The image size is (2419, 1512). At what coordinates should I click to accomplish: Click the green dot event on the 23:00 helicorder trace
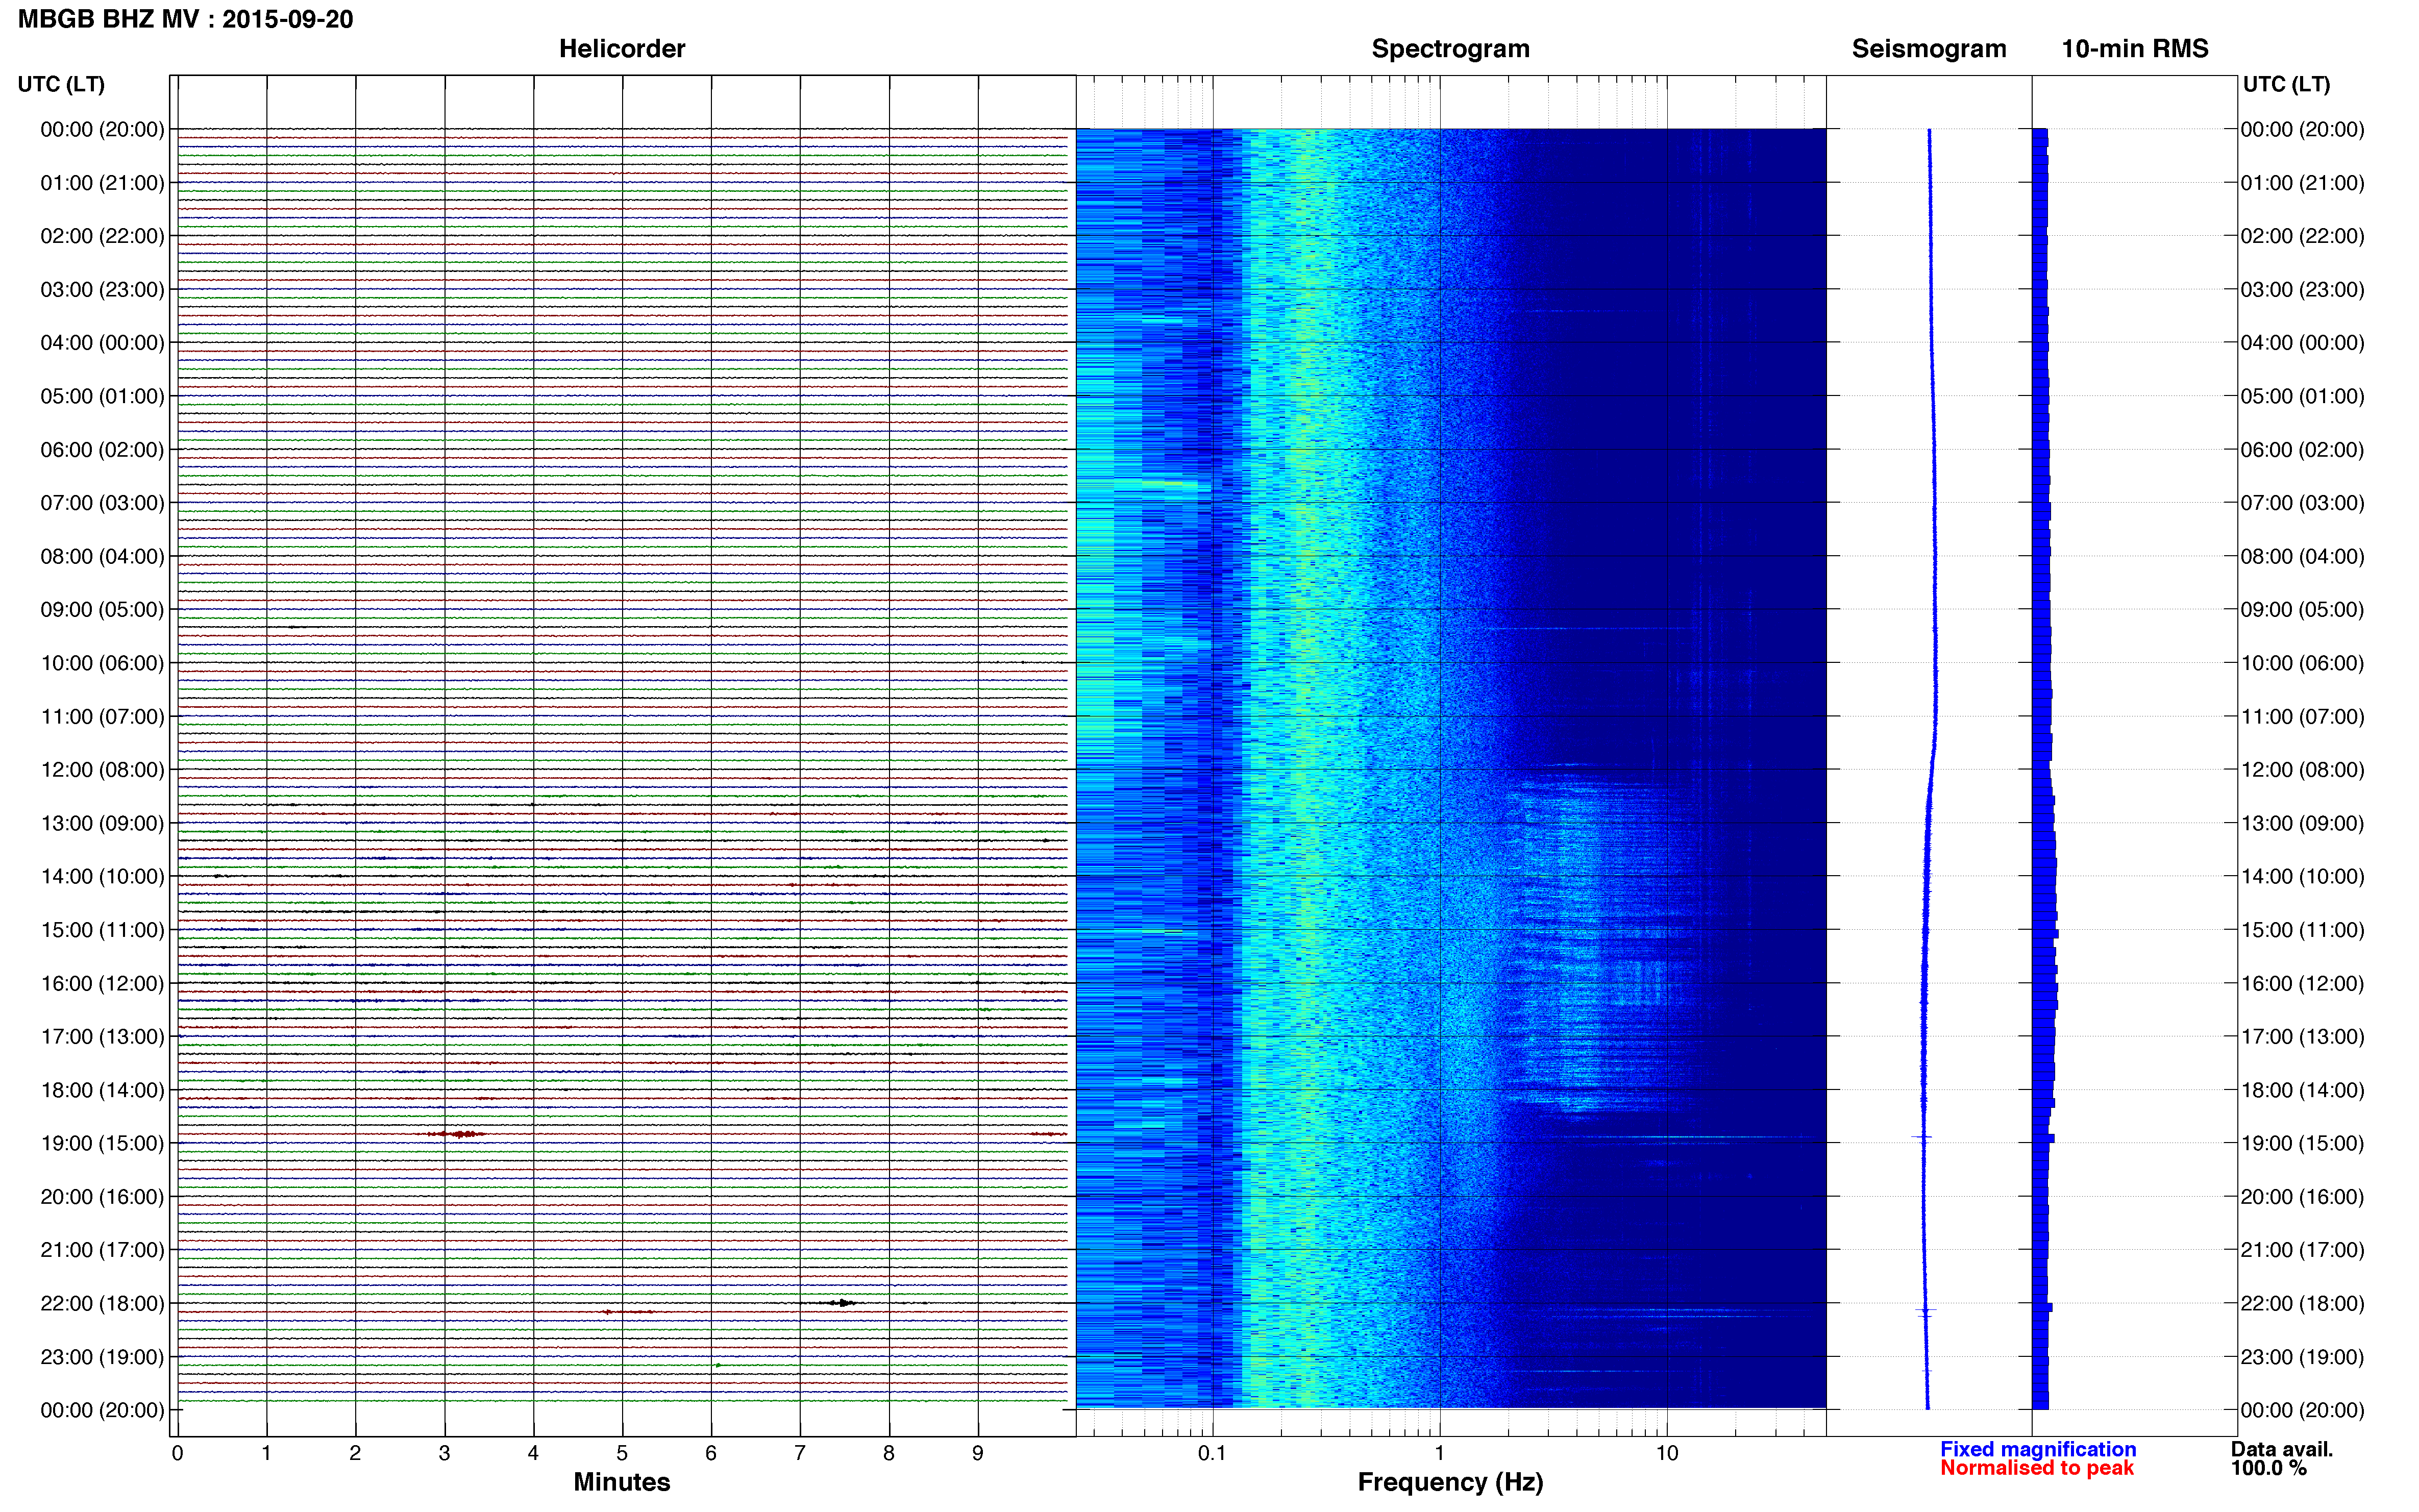point(717,1365)
